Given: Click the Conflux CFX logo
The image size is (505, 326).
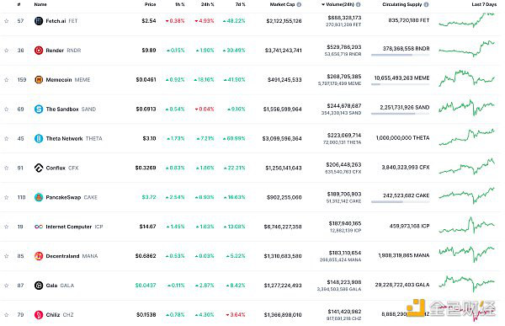Looking at the screenshot, I should (x=39, y=168).
